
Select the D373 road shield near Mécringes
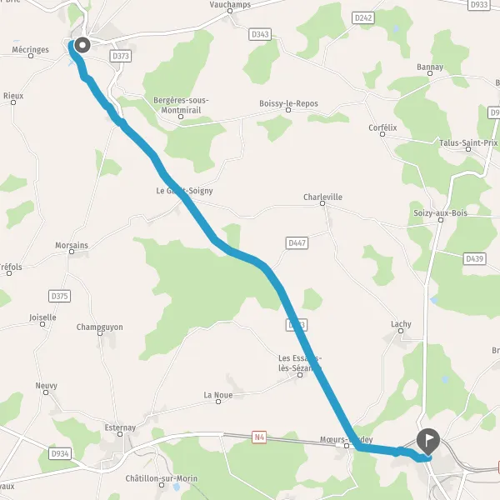pos(121,56)
